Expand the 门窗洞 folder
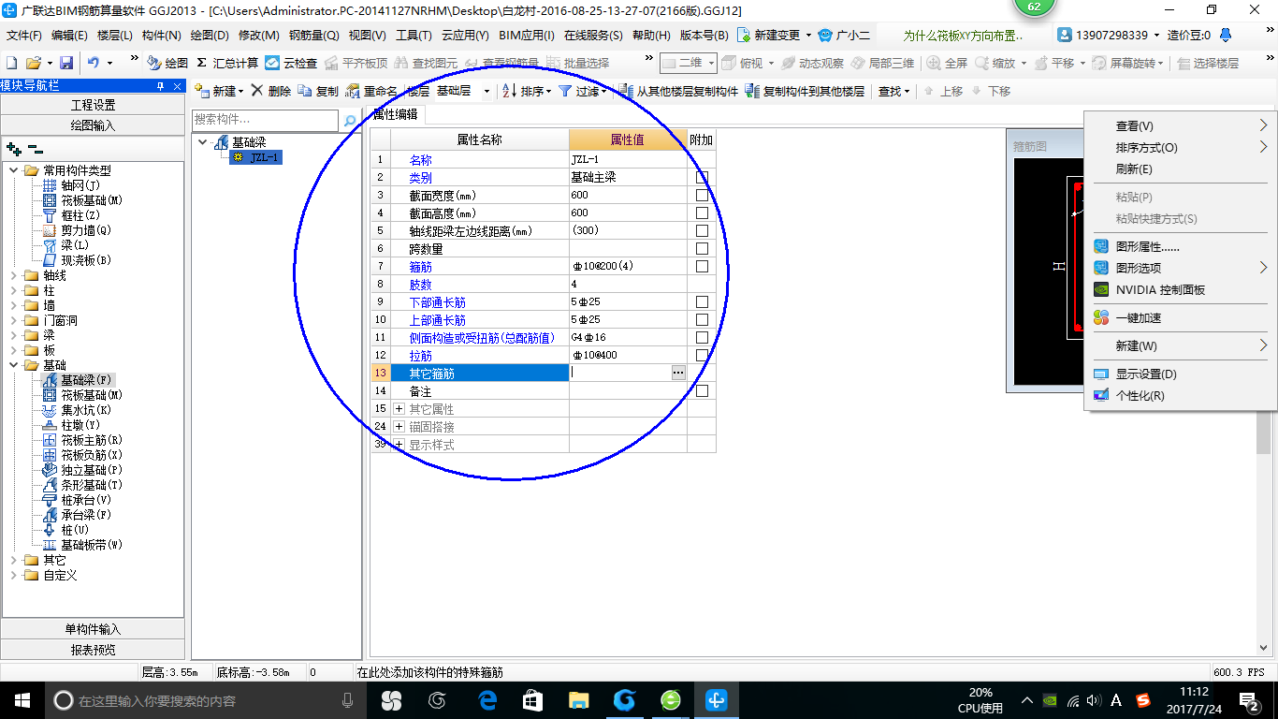Image resolution: width=1278 pixels, height=719 pixels. pyautogui.click(x=13, y=320)
